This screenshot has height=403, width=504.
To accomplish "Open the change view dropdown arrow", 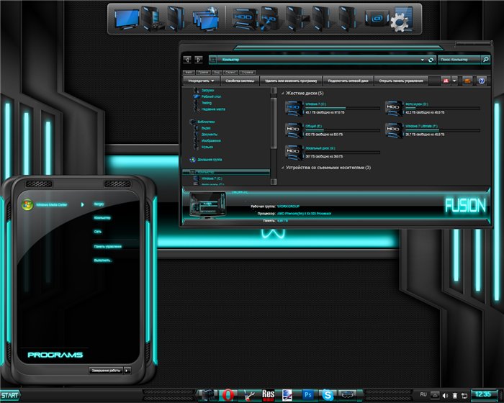I will [455, 81].
